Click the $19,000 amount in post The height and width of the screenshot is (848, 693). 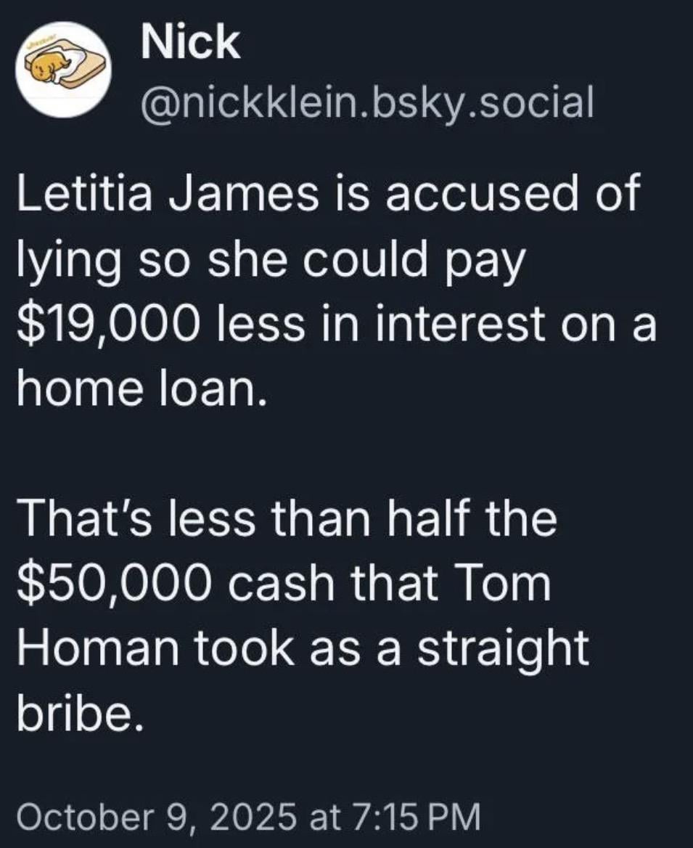pos(104,323)
